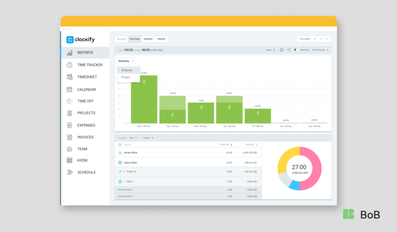Open Timesheet from the sidebar icon
Viewport: 397px width, 232px height.
coord(69,77)
